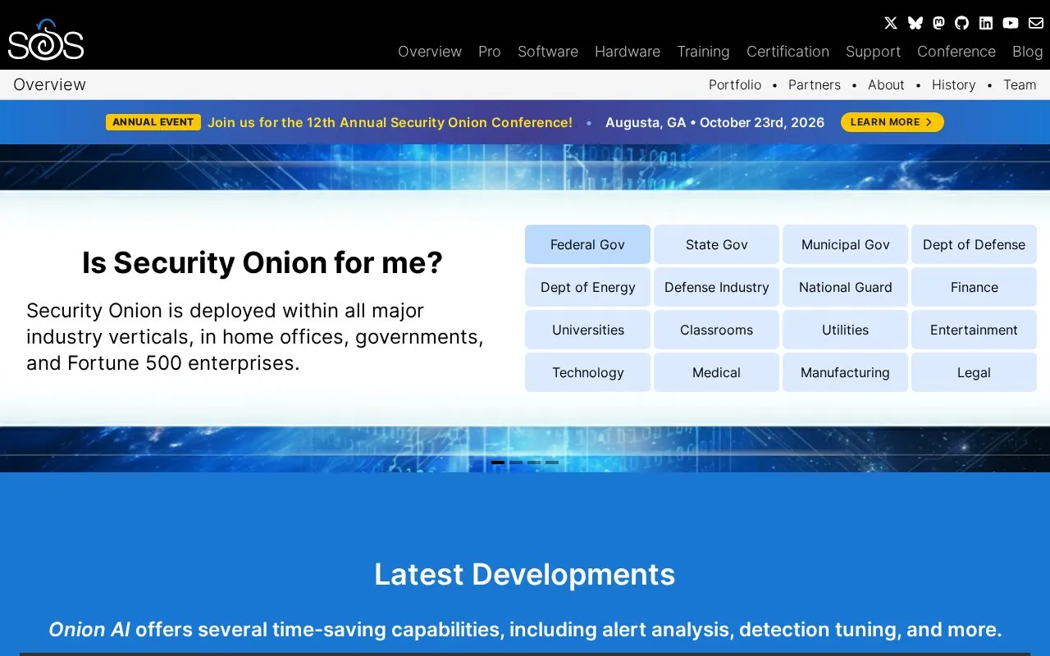The width and height of the screenshot is (1050, 656).
Task: Pick the Universities tile
Action: (x=587, y=330)
